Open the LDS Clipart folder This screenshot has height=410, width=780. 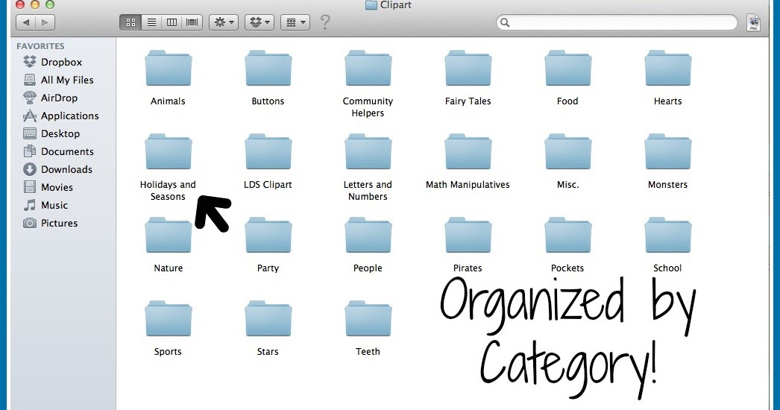[268, 152]
